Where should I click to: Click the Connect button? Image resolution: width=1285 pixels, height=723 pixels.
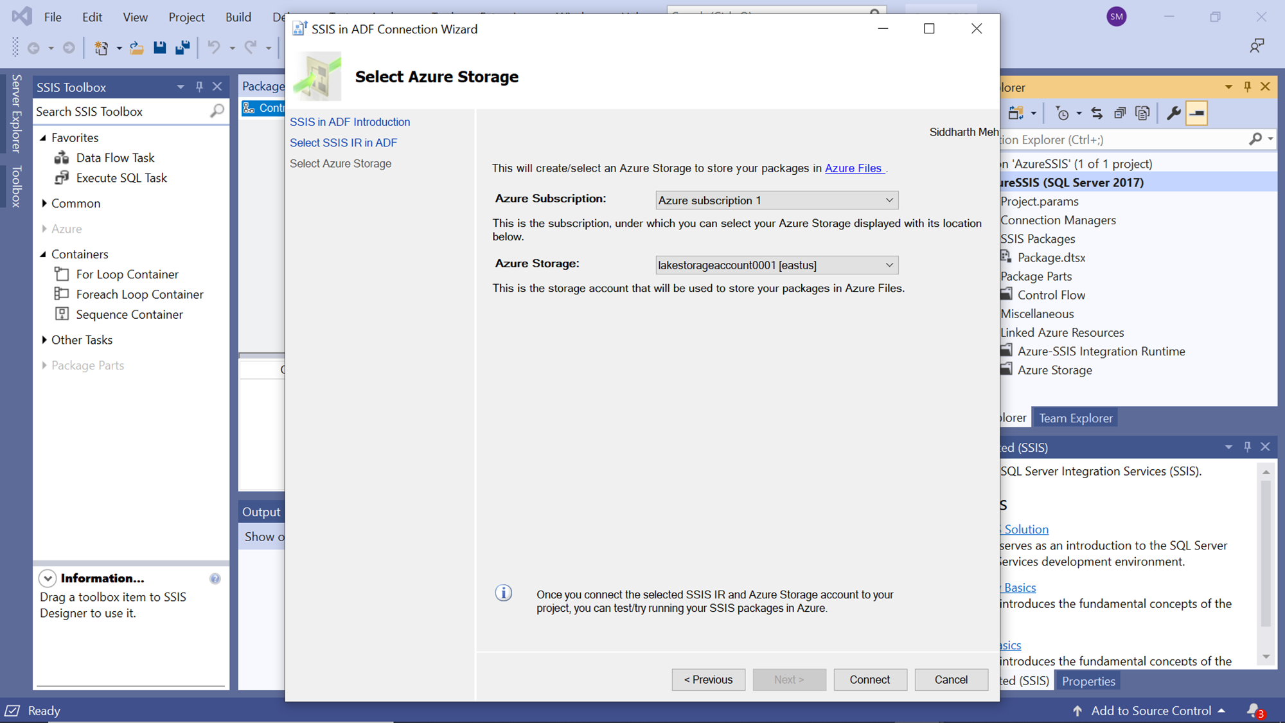coord(869,679)
